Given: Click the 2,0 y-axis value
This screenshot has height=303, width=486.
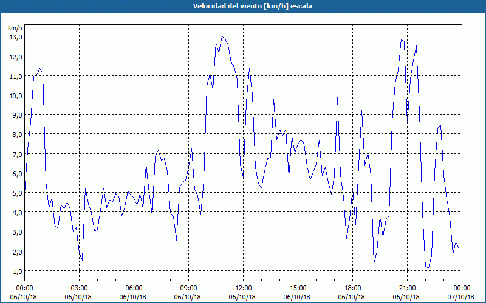Looking at the screenshot, I should (18, 252).
